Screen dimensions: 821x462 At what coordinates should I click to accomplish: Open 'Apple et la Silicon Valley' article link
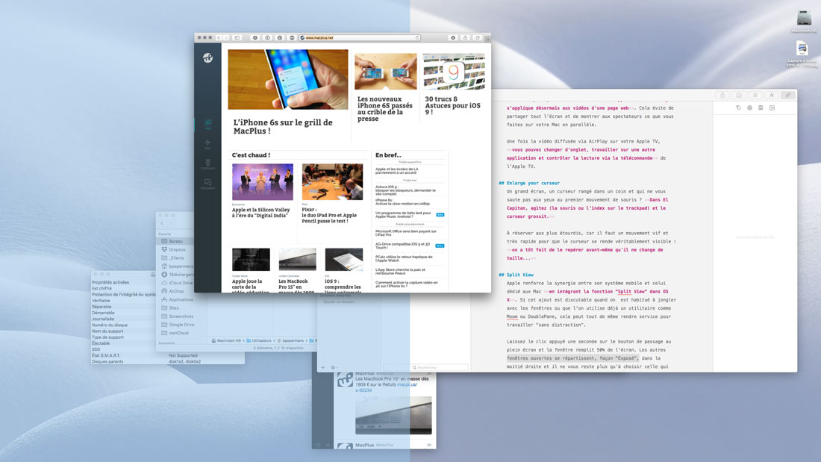[260, 213]
